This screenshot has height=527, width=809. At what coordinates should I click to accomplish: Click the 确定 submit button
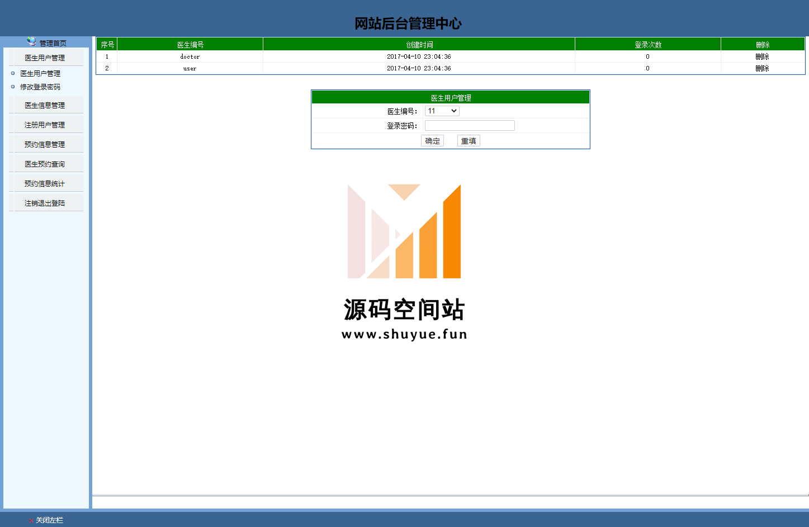[432, 141]
